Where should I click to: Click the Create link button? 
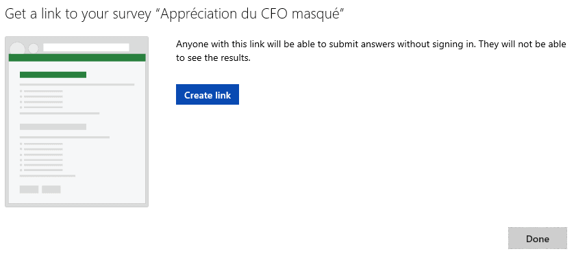[x=208, y=94]
